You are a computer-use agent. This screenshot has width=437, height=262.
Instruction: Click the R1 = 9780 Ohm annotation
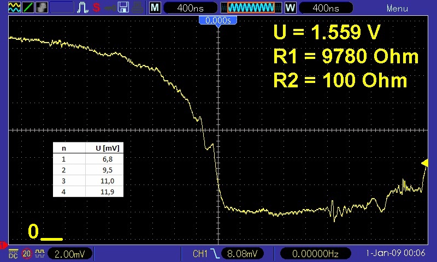346,56
